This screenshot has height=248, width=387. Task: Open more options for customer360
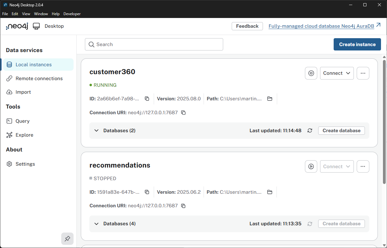[363, 73]
